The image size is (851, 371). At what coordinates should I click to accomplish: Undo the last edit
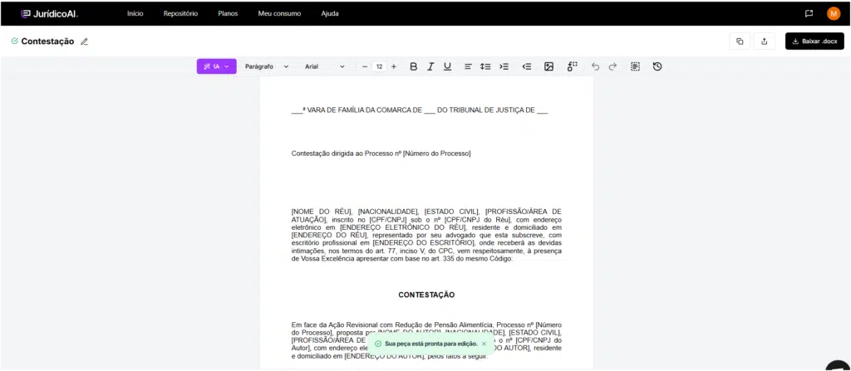[x=595, y=66]
